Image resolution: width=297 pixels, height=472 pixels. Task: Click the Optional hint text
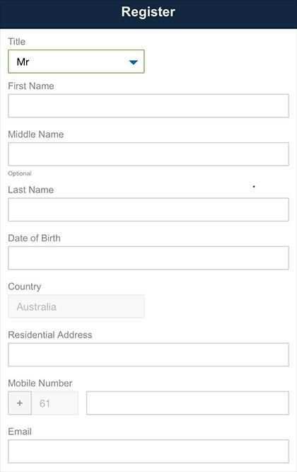20,173
